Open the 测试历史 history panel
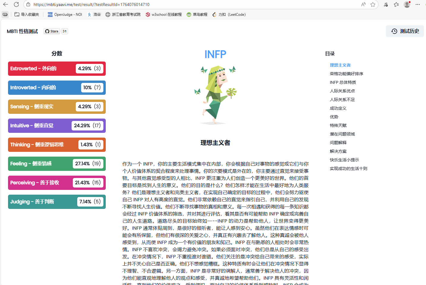This screenshot has height=285, width=426. (405, 31)
